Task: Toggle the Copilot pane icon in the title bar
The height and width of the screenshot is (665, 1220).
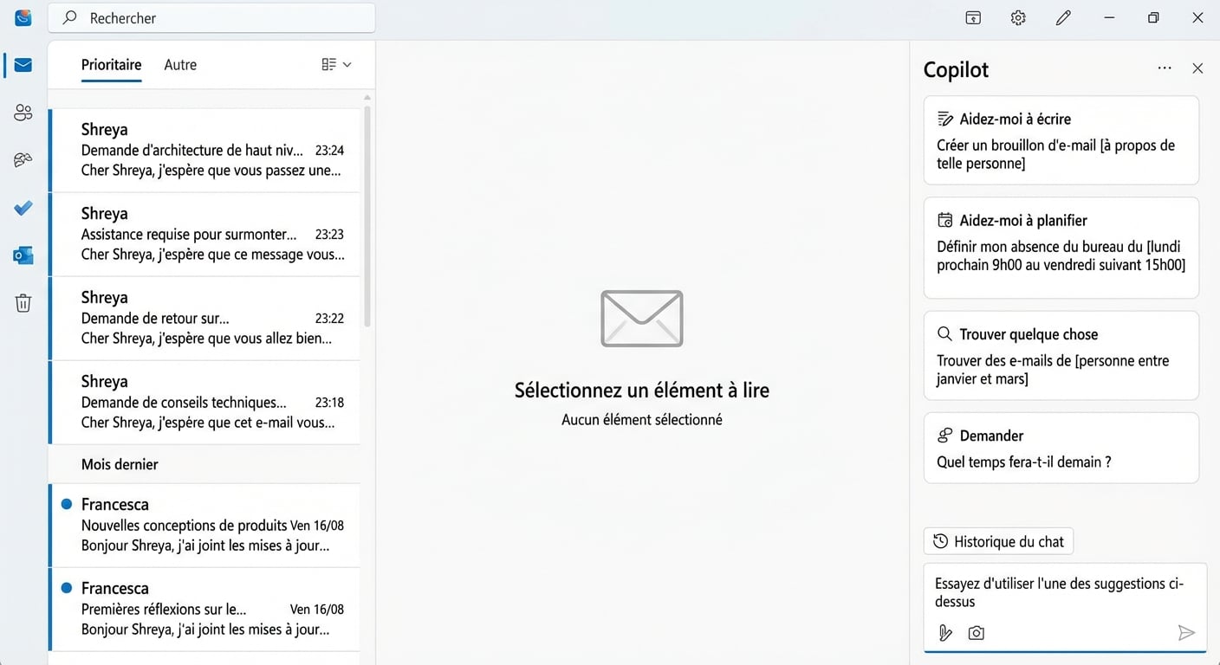Action: coord(972,17)
